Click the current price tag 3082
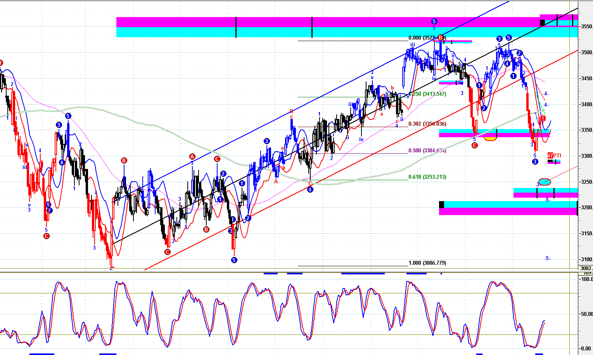Image resolution: width=593 pixels, height=355 pixels. coord(586,268)
